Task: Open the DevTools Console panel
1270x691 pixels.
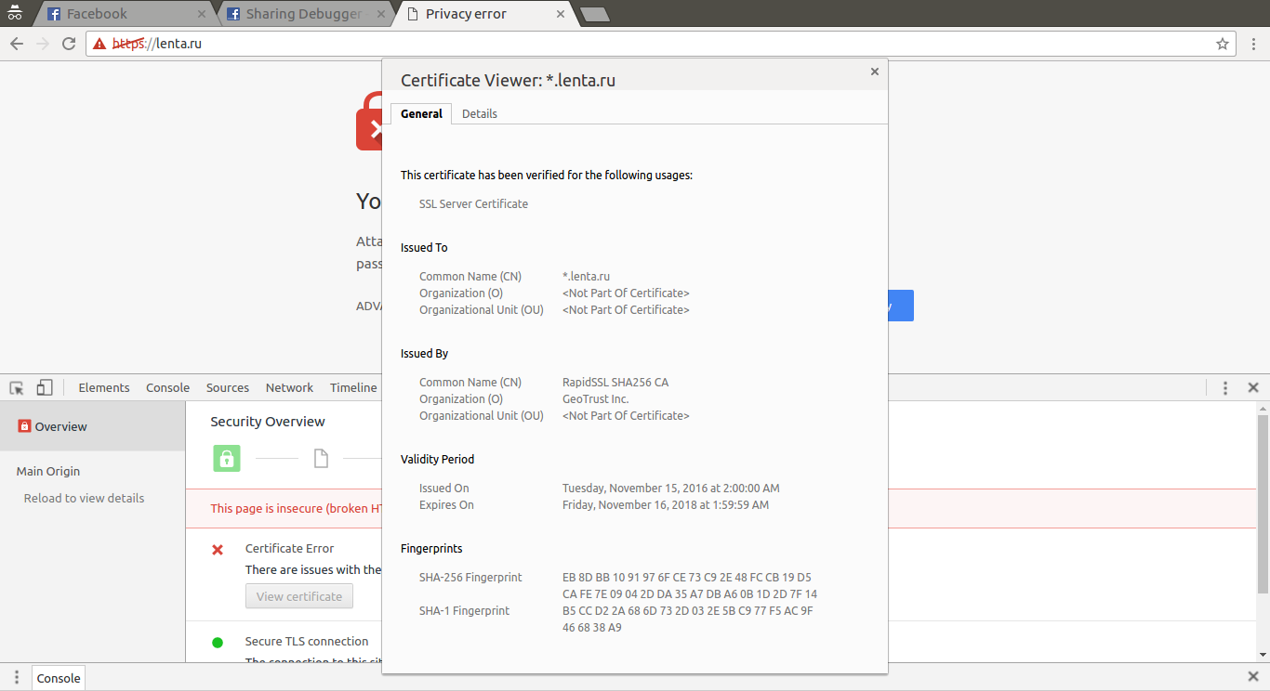Action: pos(167,388)
